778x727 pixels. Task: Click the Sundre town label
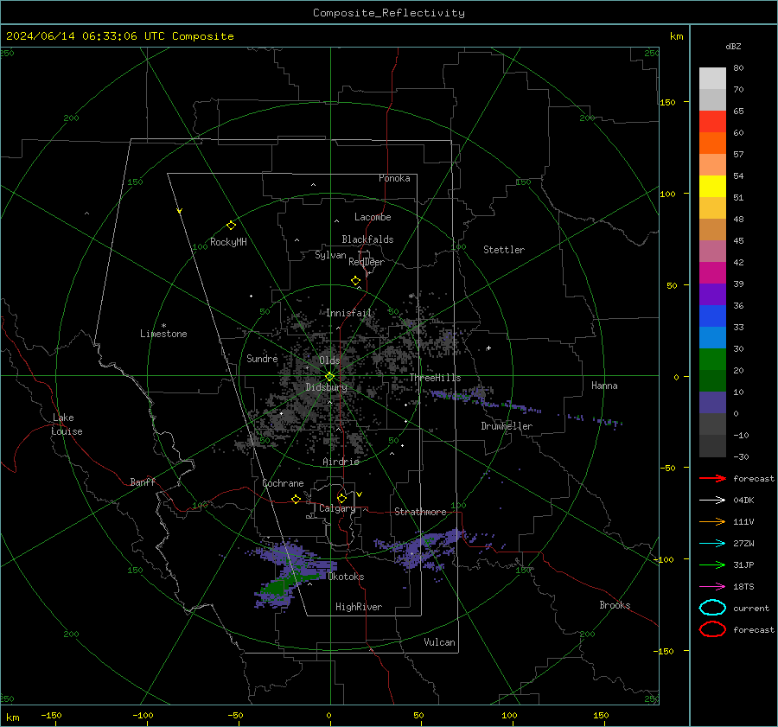[x=262, y=359]
